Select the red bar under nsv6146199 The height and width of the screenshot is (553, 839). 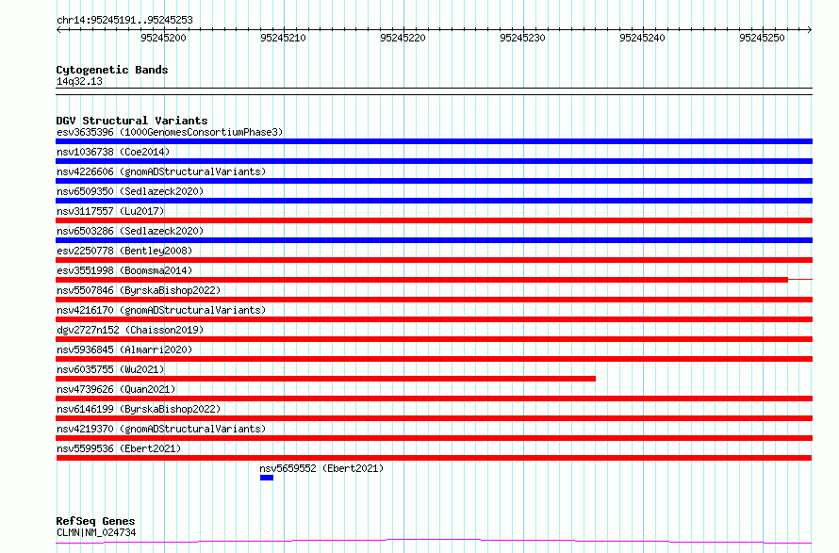pyautogui.click(x=434, y=418)
